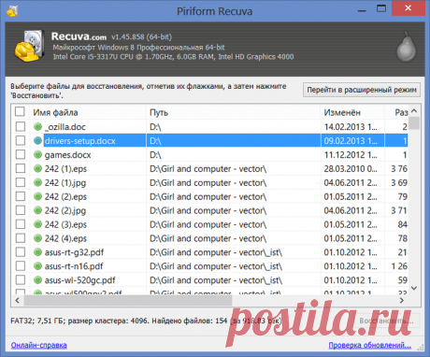Click the horizontal scrollbar thumb
This screenshot has height=357, width=430.
click(128, 300)
